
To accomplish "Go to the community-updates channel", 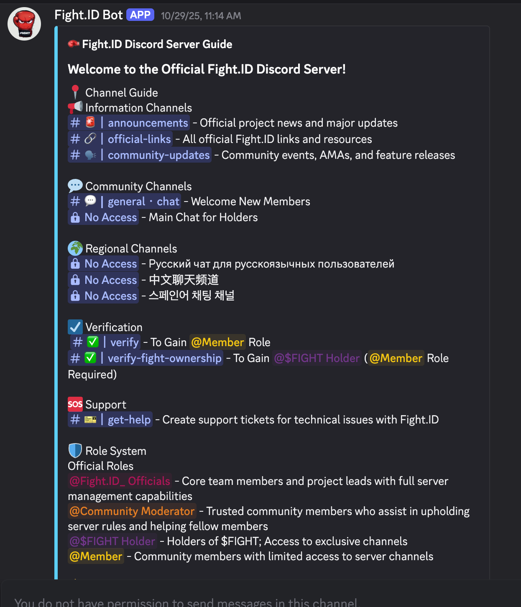I will click(140, 155).
